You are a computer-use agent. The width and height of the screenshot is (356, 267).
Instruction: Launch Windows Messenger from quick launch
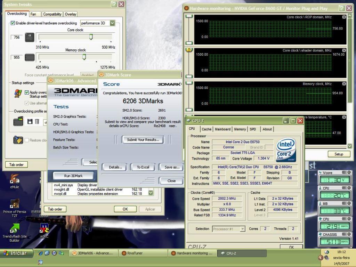[61, 253]
